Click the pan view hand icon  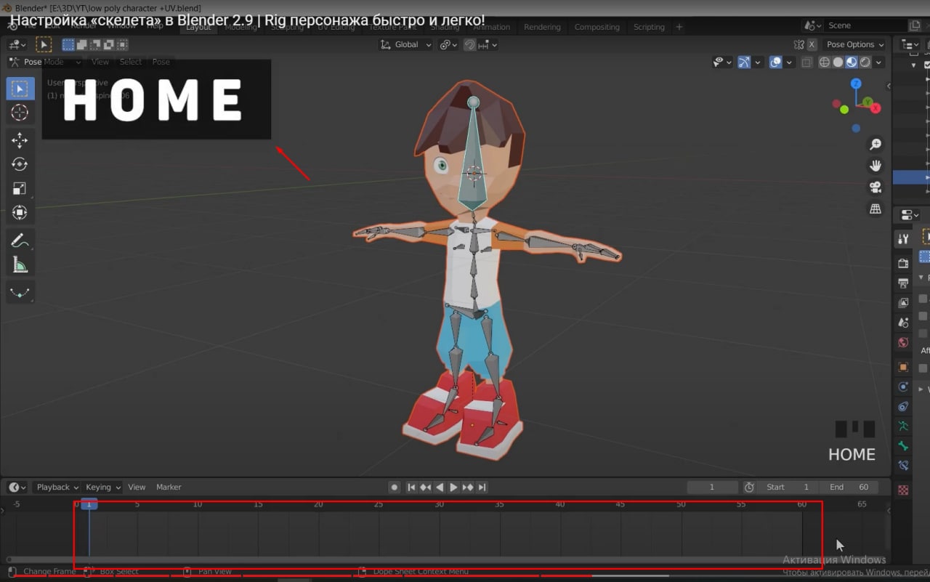pyautogui.click(x=876, y=166)
